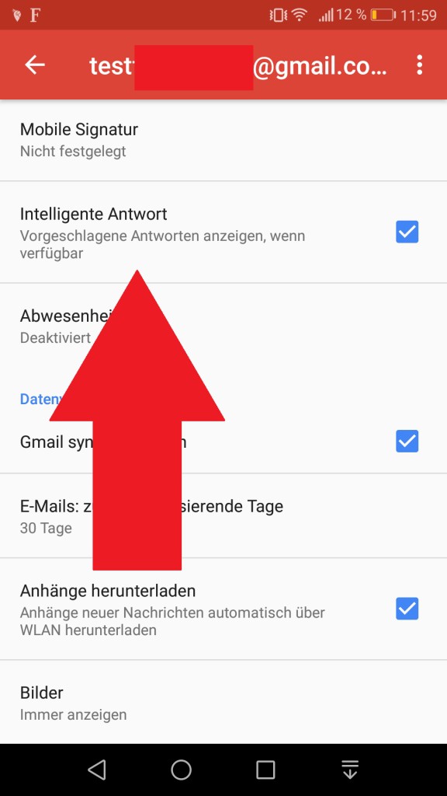
Task: Uncheck Intelligente Antwort checkbox
Action: (x=407, y=232)
